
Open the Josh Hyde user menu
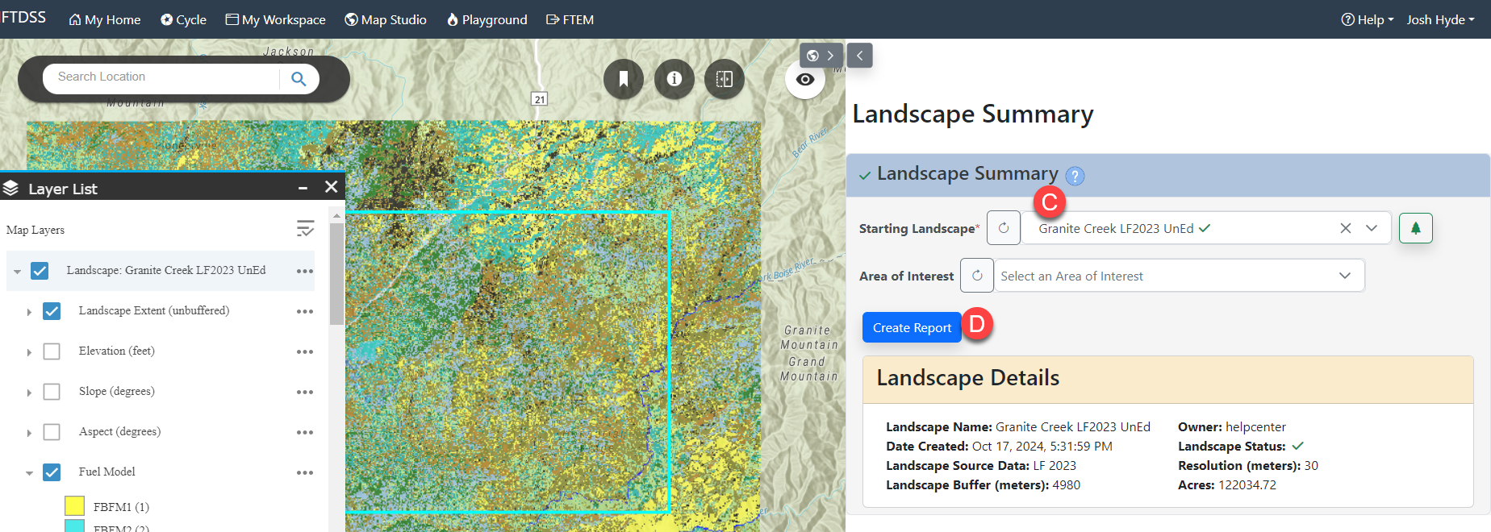coord(1440,19)
